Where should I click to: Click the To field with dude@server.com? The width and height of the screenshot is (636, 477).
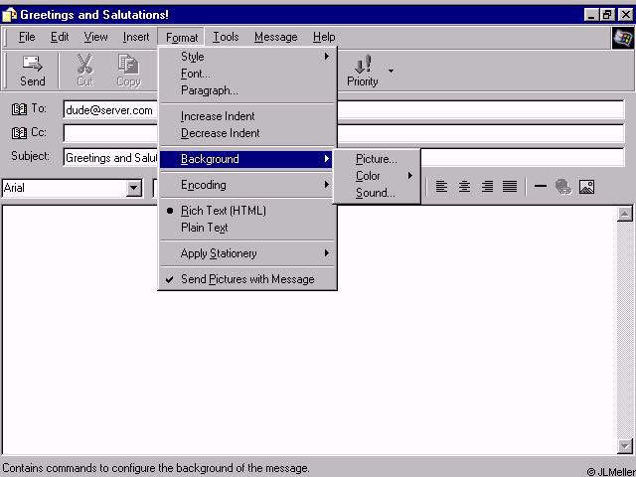click(344, 110)
